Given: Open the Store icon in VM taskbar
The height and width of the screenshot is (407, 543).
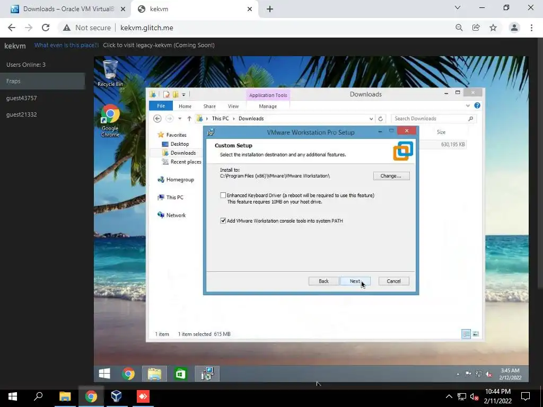Looking at the screenshot, I should 180,374.
